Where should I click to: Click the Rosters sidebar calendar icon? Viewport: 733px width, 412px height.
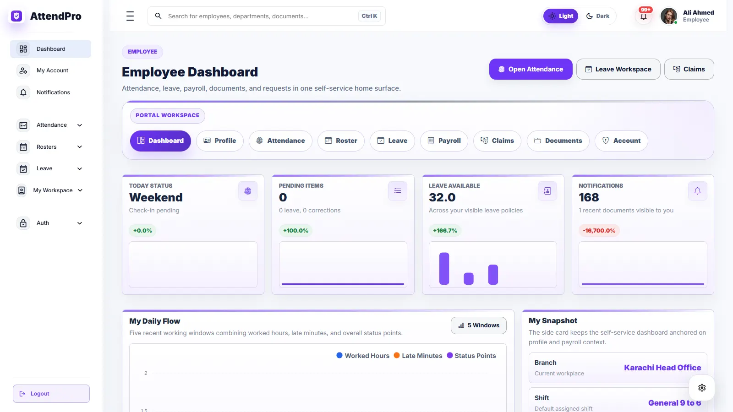pyautogui.click(x=23, y=147)
